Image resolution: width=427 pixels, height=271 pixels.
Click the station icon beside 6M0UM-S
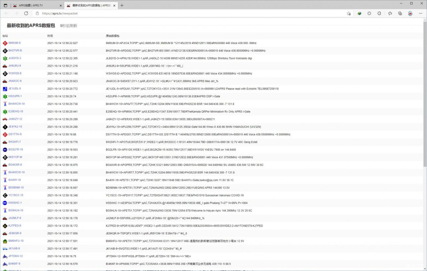[5, 43]
